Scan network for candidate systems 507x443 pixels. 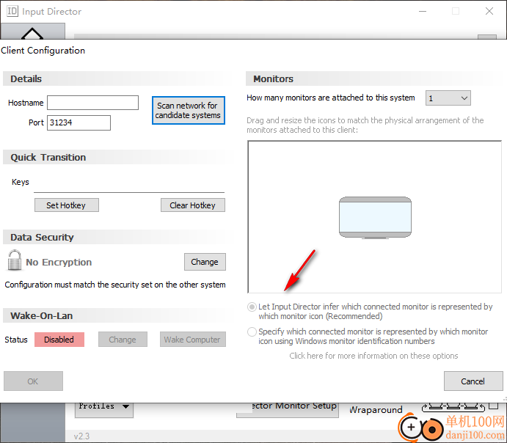point(188,111)
